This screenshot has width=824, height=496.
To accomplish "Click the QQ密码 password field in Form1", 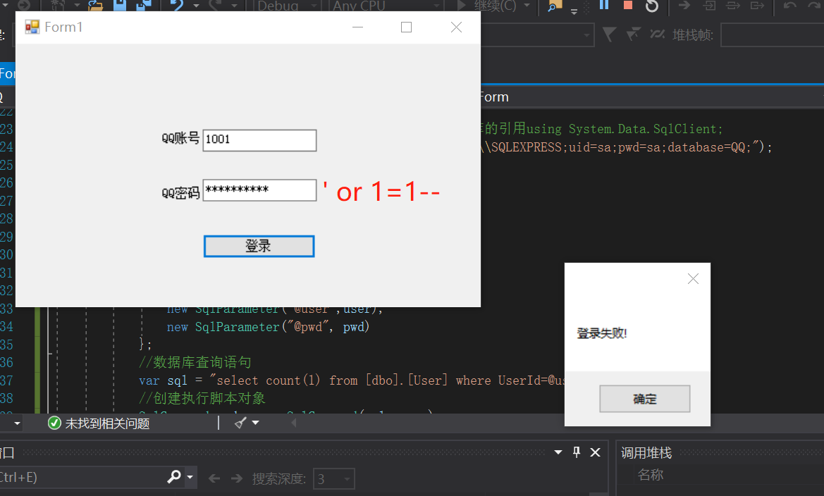I will 259,190.
